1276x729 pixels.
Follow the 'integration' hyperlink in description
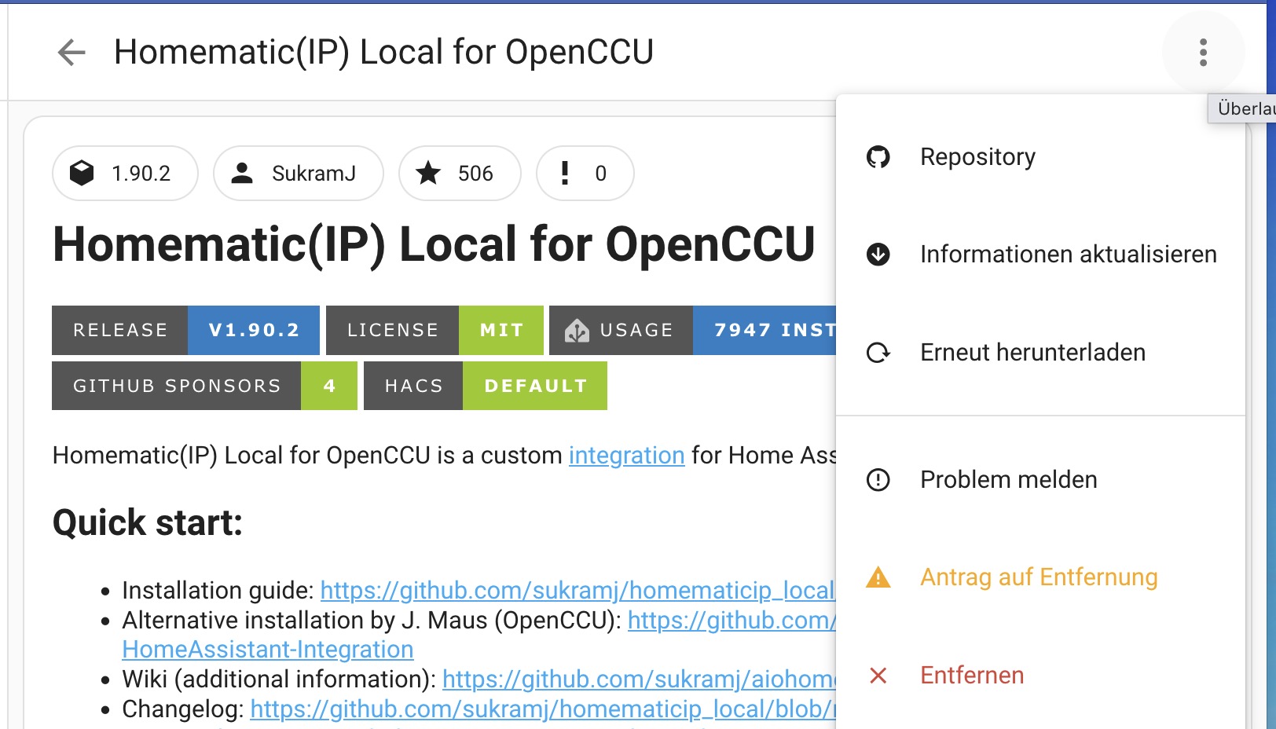(x=626, y=456)
